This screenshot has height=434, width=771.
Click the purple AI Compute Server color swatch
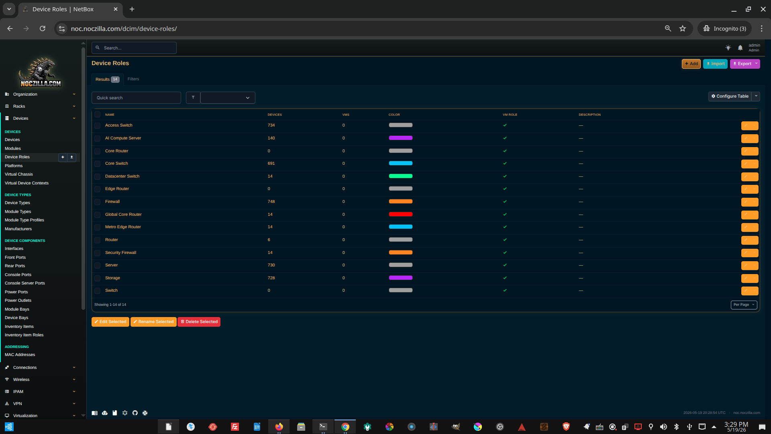[400, 138]
